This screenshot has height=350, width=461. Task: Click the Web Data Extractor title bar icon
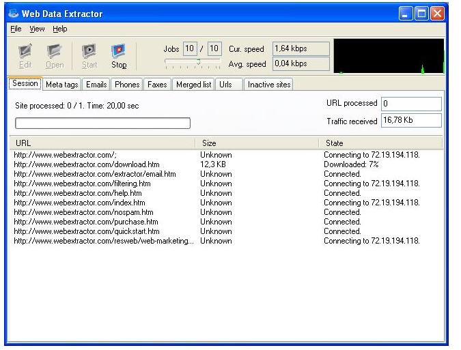[x=14, y=14]
